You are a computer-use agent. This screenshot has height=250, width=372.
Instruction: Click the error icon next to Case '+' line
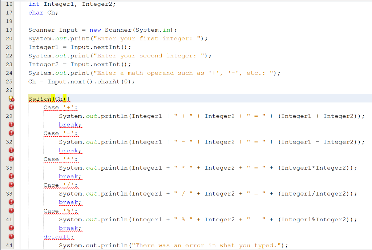click(x=11, y=107)
